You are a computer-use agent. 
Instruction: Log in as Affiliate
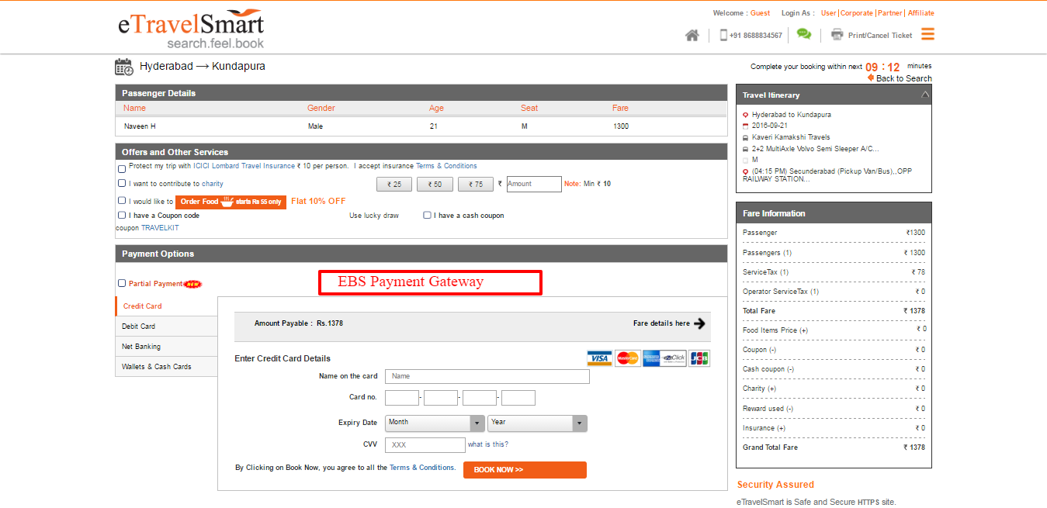tap(921, 13)
